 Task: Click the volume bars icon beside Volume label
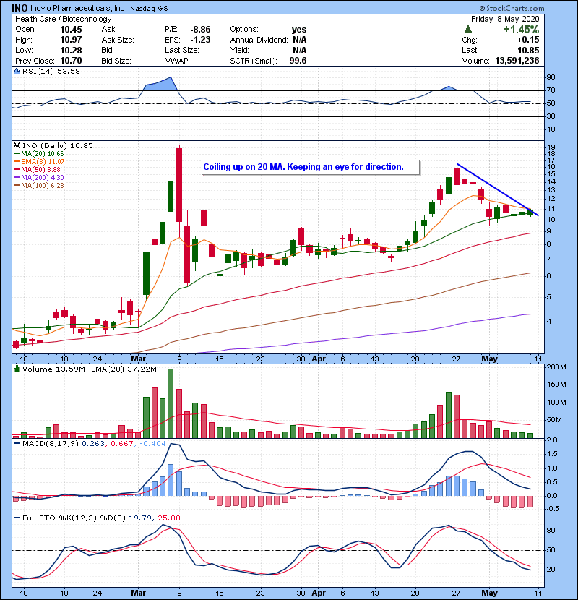(x=17, y=369)
